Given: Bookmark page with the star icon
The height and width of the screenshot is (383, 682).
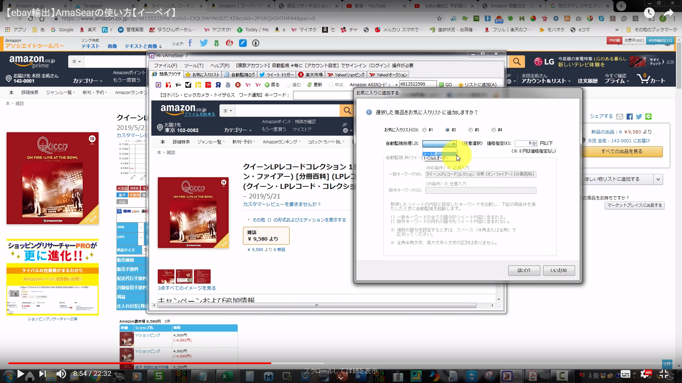Looking at the screenshot, I should click(x=439, y=18).
